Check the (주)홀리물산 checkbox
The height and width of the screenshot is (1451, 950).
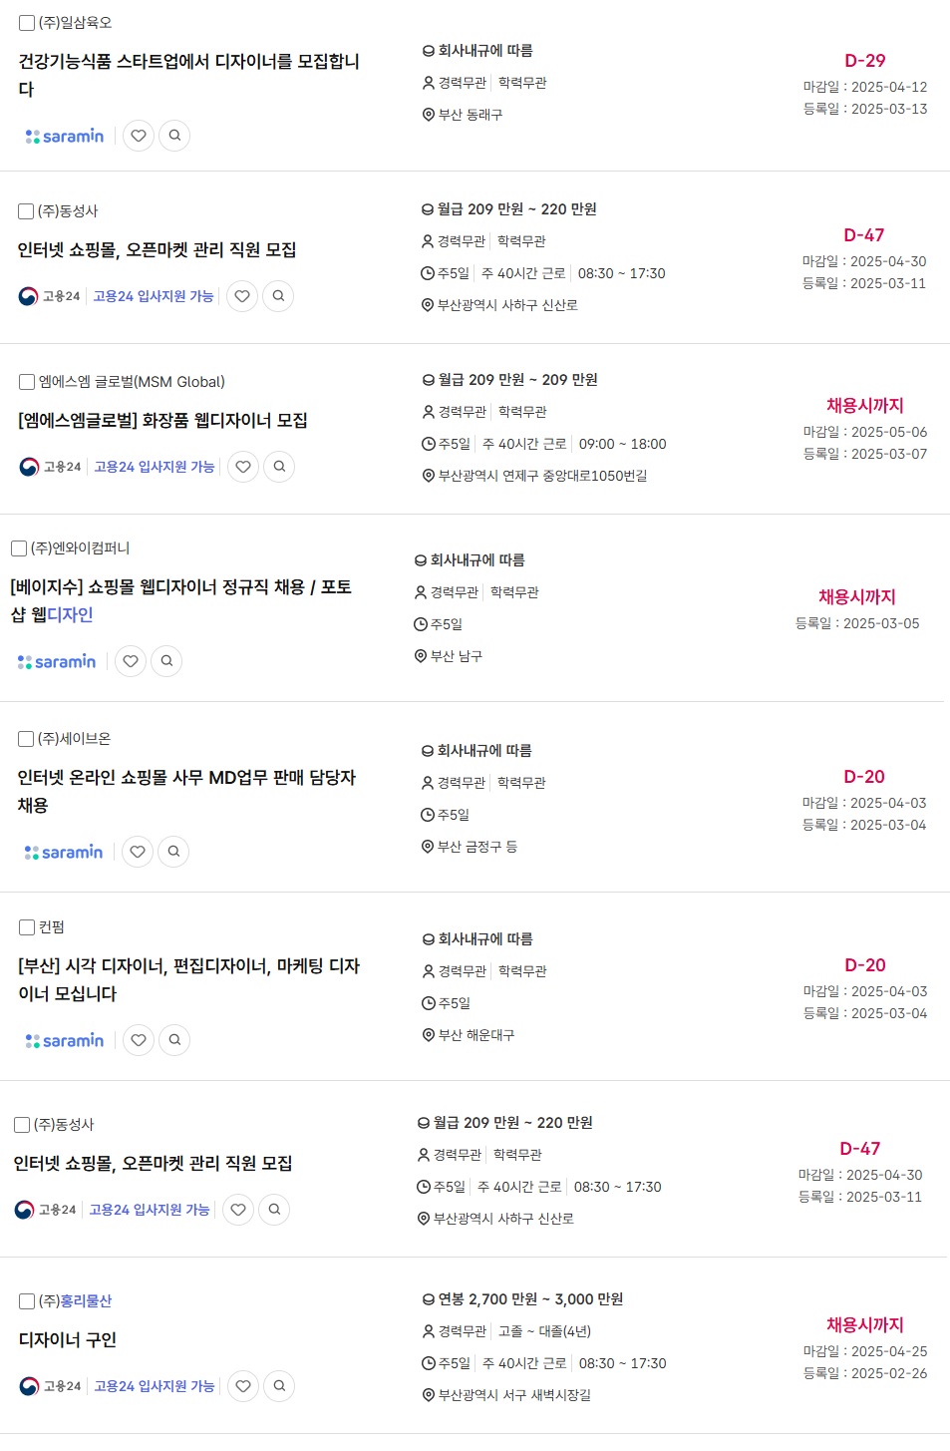[x=27, y=1300]
